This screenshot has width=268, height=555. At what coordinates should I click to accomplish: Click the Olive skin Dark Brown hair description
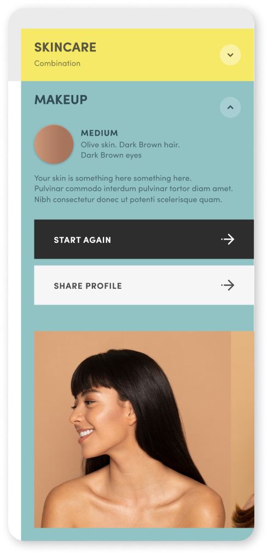(x=130, y=145)
